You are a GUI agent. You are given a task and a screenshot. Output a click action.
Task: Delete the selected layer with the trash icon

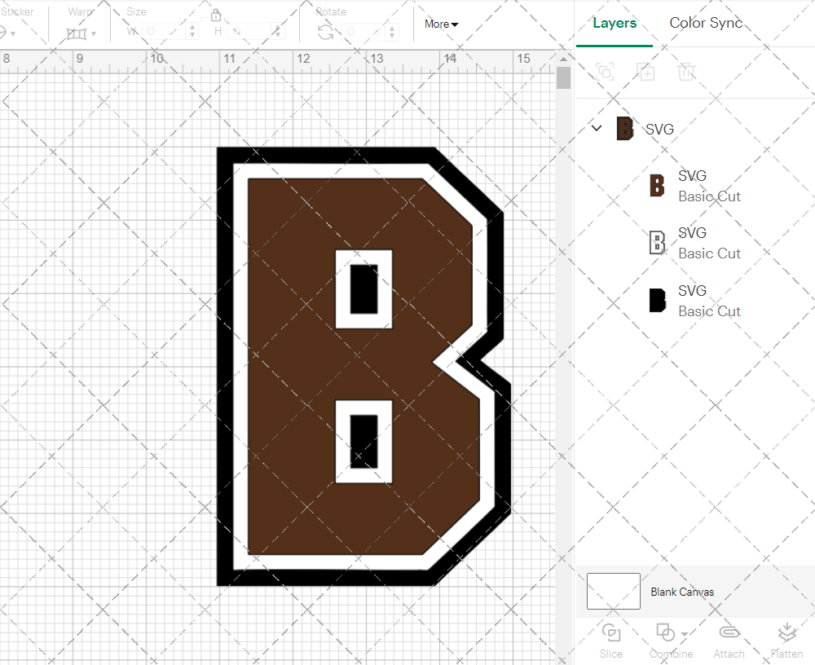pyautogui.click(x=687, y=72)
